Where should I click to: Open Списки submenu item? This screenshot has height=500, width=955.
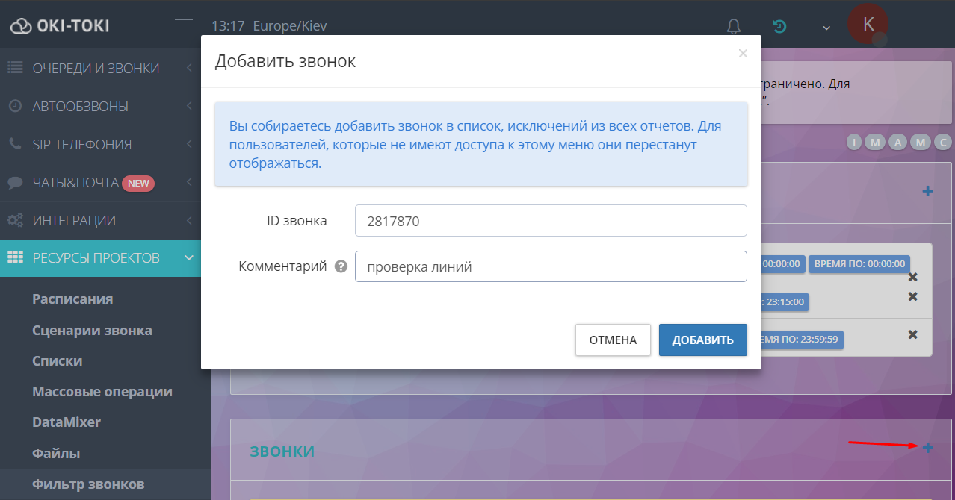(x=58, y=360)
